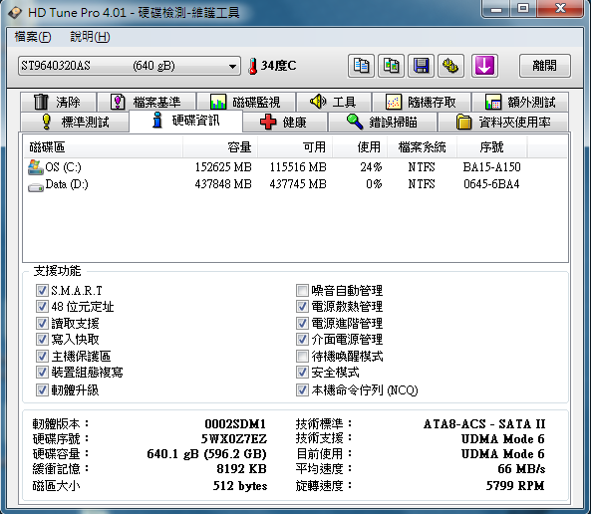Select the Data (D:) partition row
591x514 pixels.
(x=295, y=184)
